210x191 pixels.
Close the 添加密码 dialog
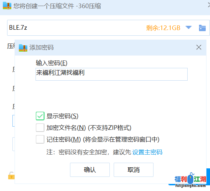click(199, 47)
